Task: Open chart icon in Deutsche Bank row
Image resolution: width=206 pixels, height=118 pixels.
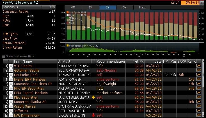Action: tap(199, 75)
